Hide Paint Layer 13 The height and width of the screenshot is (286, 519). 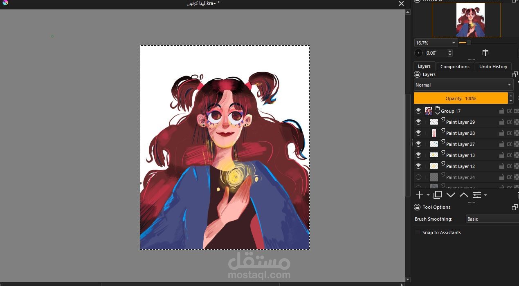[x=418, y=155]
